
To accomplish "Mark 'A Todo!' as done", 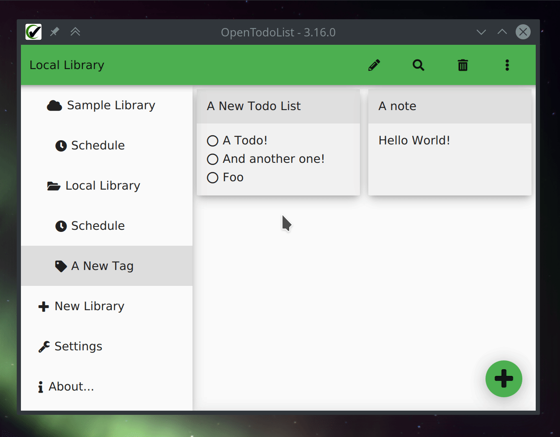I will (213, 141).
